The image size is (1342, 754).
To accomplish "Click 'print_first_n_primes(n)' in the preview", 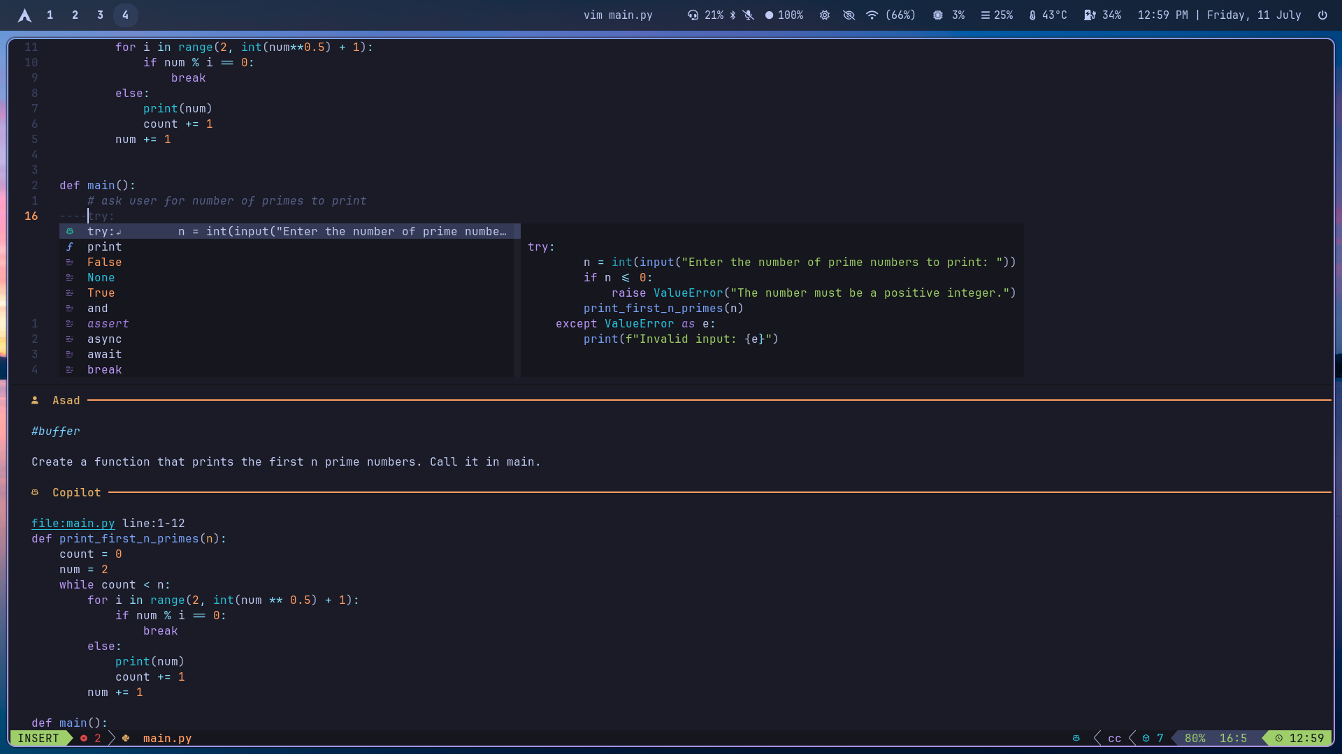I will (x=664, y=308).
